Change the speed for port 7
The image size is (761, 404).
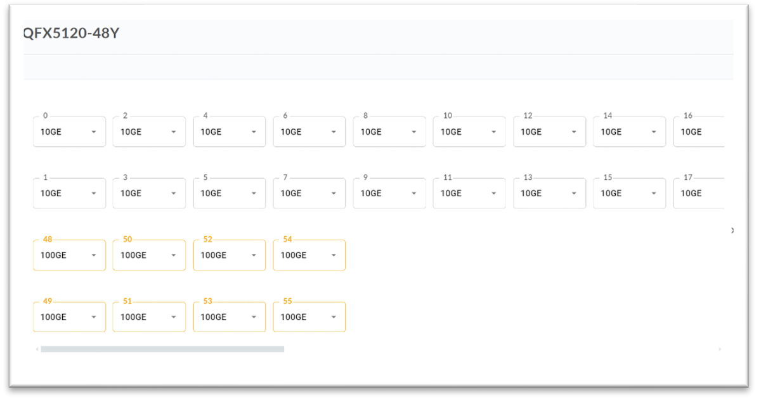(309, 193)
